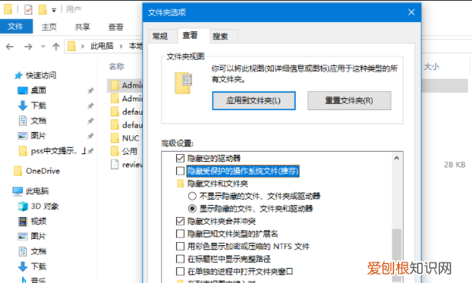Toggle 在单独的进程中打开文件夹窗口 checkbox
This screenshot has height=283, width=472.
pyautogui.click(x=180, y=271)
